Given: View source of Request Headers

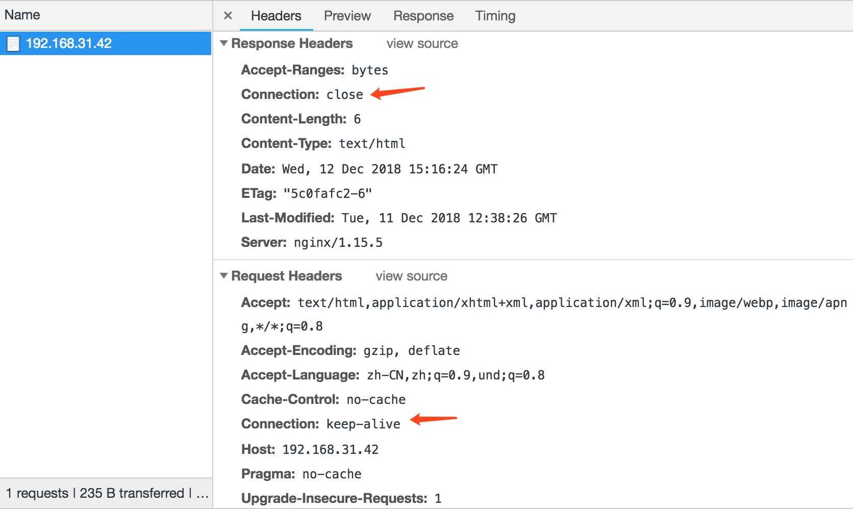Looking at the screenshot, I should [x=411, y=276].
